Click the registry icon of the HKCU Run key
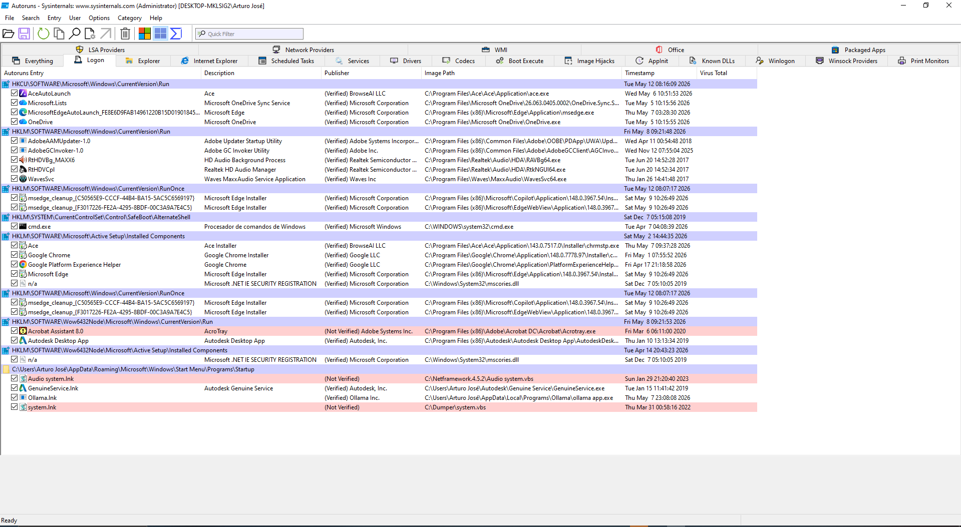The height and width of the screenshot is (527, 961). click(x=6, y=84)
